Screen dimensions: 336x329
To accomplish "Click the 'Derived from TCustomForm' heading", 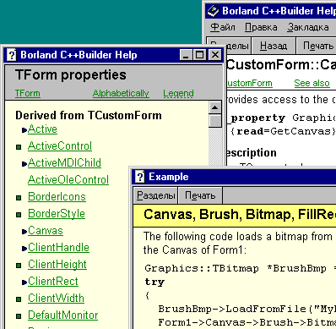I will click(x=89, y=115).
